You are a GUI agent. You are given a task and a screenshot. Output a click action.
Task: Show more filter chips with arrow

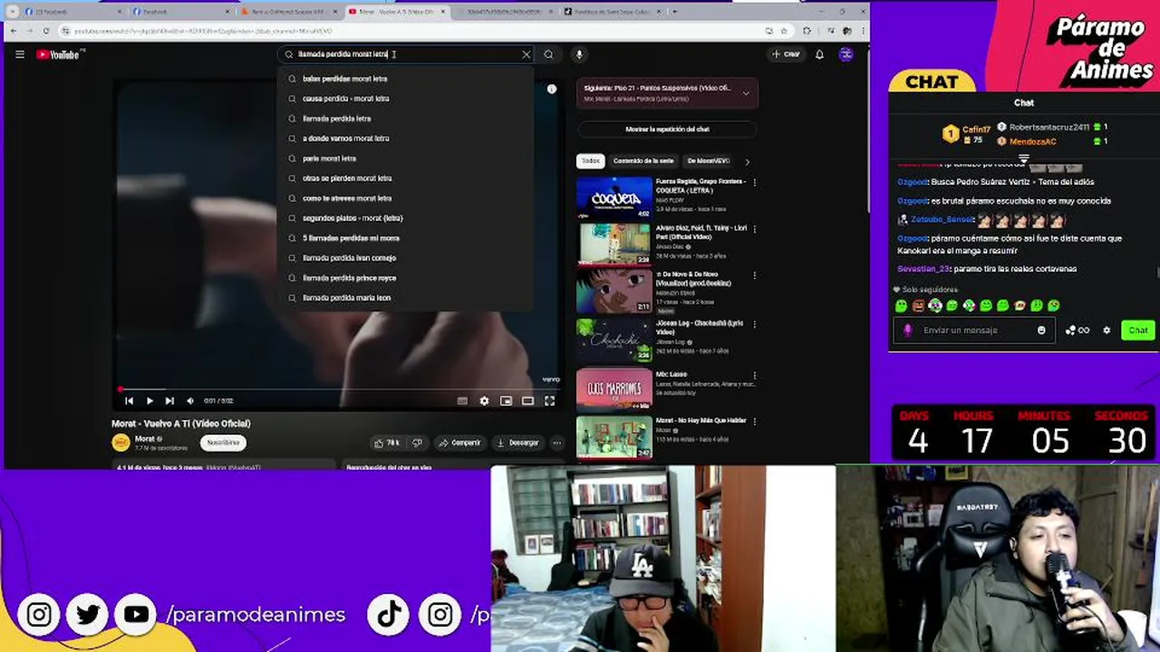tap(747, 161)
